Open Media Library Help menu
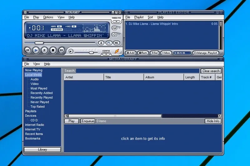Image resolution: width=250 pixels, height=166 pixels. (47, 64)
